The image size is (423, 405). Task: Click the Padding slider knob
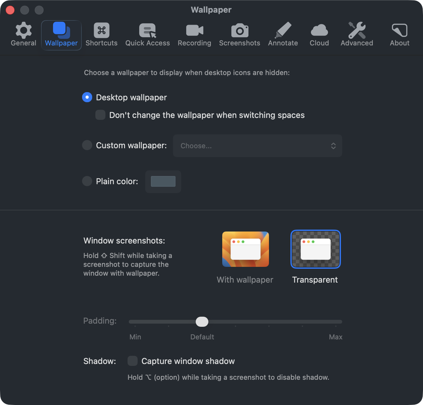(x=202, y=322)
